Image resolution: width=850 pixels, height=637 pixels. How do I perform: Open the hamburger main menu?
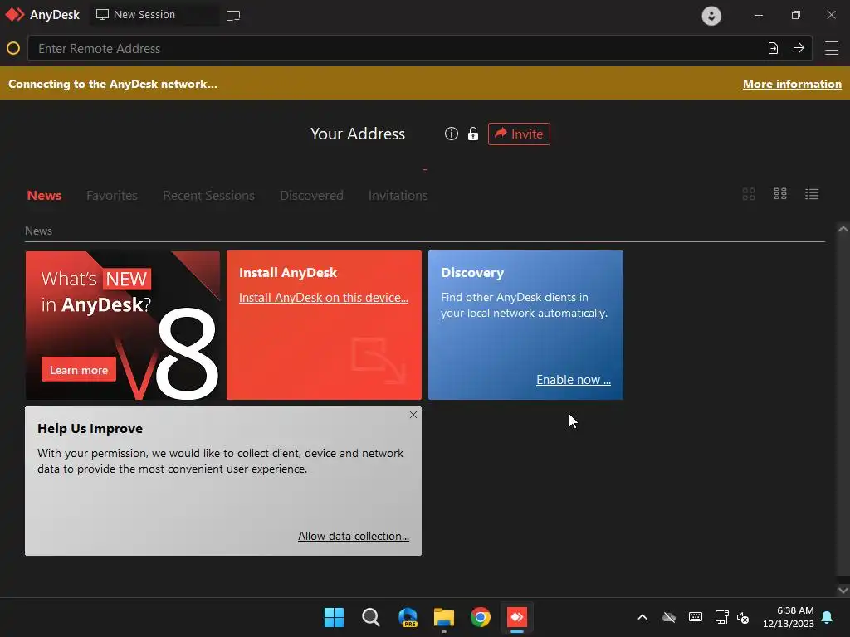pyautogui.click(x=832, y=48)
